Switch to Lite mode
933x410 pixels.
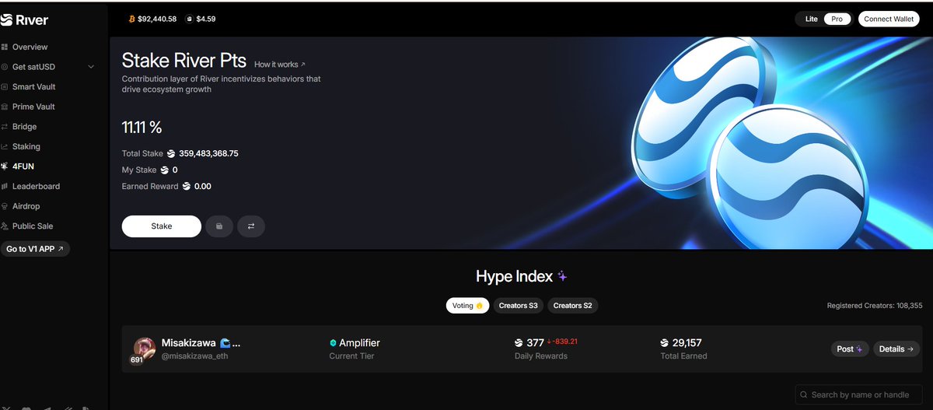pos(811,19)
